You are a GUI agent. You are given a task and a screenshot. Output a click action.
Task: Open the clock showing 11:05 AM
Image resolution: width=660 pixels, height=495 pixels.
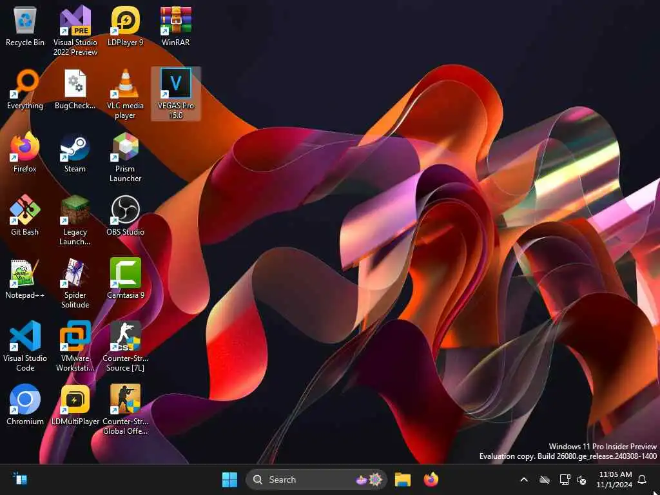[614, 480]
